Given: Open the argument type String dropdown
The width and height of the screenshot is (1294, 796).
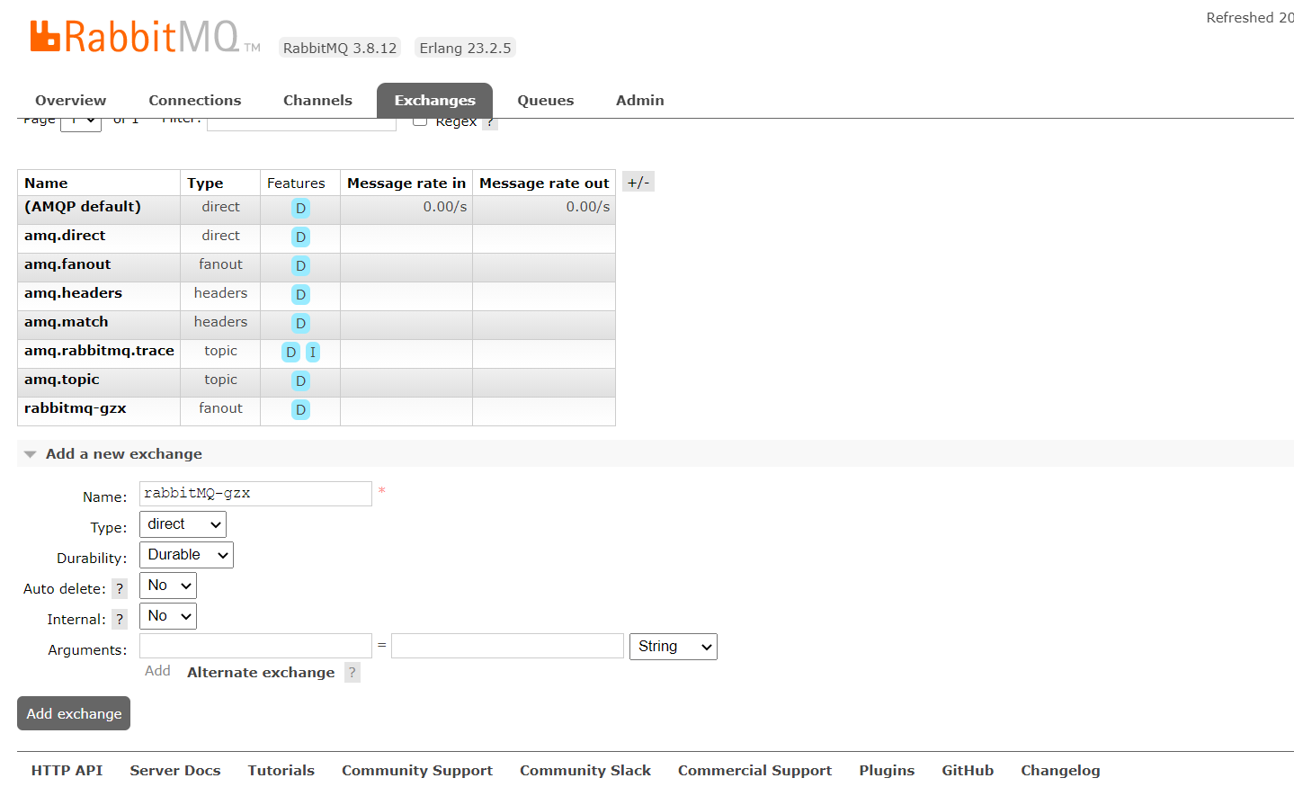Looking at the screenshot, I should pyautogui.click(x=674, y=647).
